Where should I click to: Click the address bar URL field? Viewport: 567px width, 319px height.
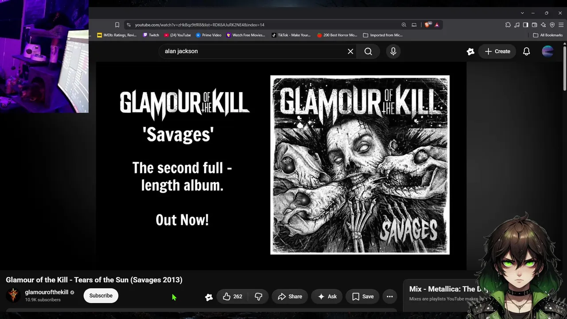tap(266, 25)
